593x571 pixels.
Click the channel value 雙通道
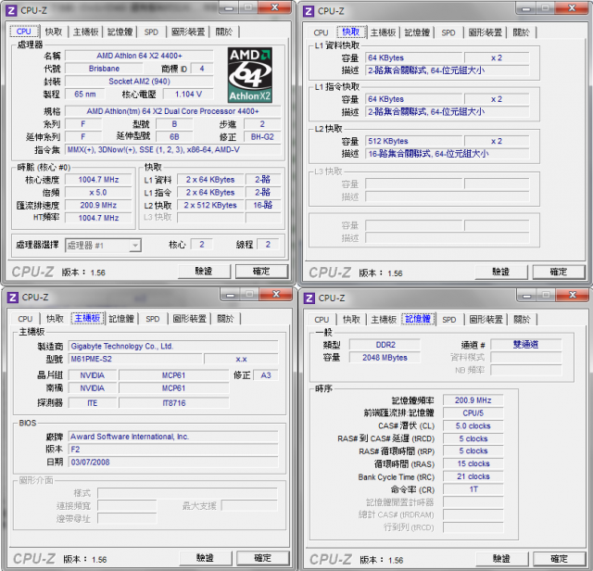coord(526,344)
